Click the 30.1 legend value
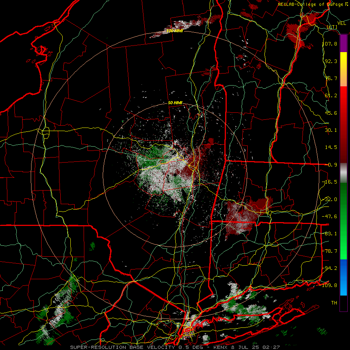The height and width of the screenshot is (350, 350). (331, 130)
